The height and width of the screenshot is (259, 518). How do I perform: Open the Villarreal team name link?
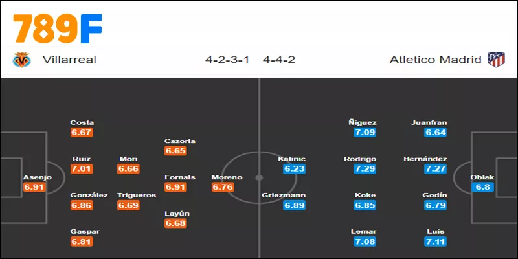(69, 60)
